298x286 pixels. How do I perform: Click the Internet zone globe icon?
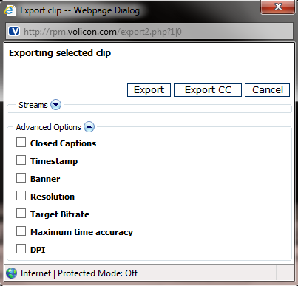[x=11, y=273]
